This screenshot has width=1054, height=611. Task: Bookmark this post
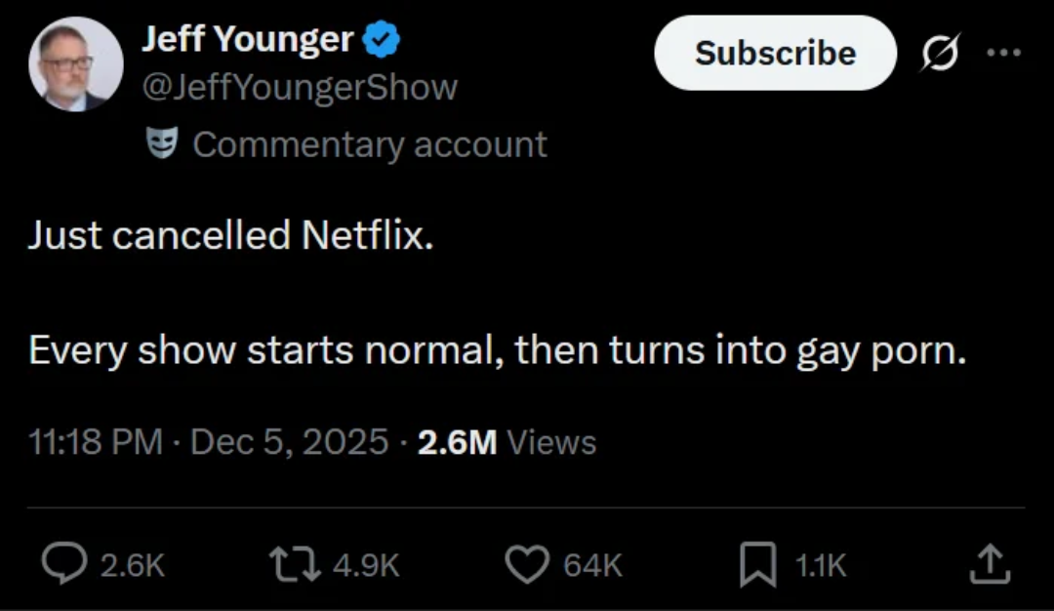pos(758,563)
